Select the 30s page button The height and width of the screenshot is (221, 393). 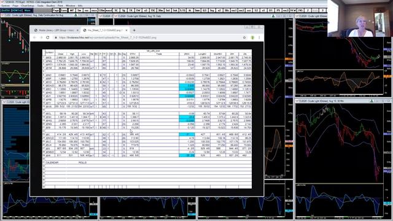227,10
